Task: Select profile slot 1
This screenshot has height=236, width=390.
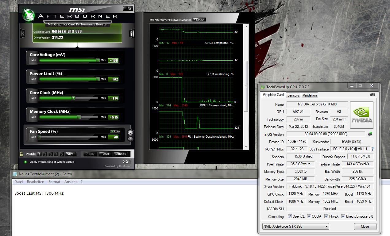Action: [x=40, y=154]
